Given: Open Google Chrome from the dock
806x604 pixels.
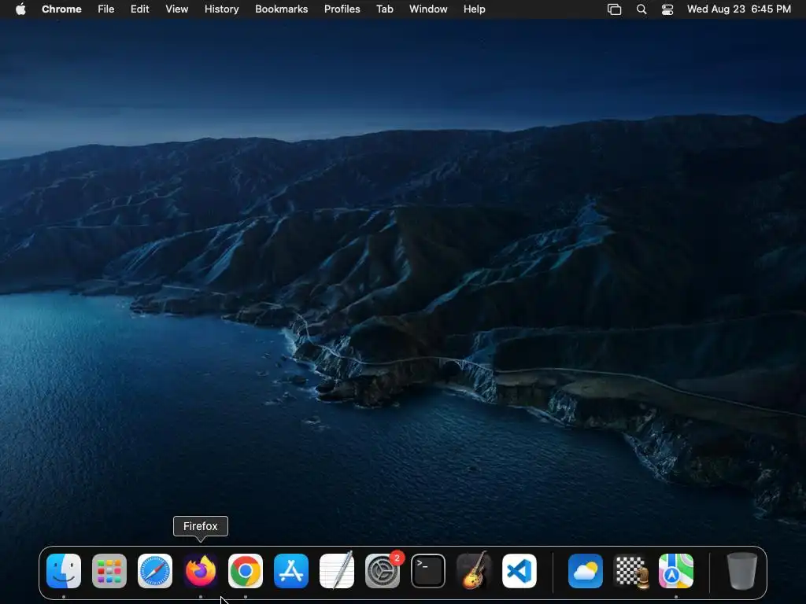Looking at the screenshot, I should (246, 571).
